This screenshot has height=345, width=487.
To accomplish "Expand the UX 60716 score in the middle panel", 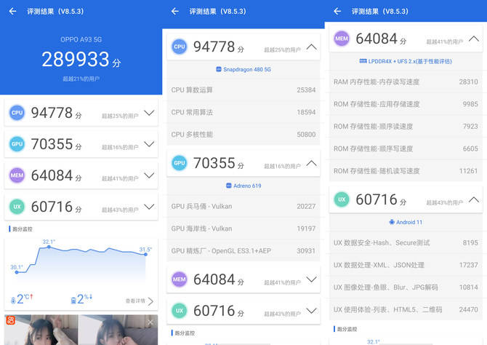I will [x=312, y=311].
